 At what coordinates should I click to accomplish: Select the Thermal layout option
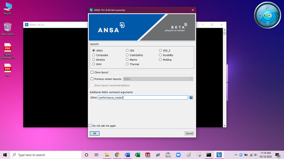[x=127, y=64]
